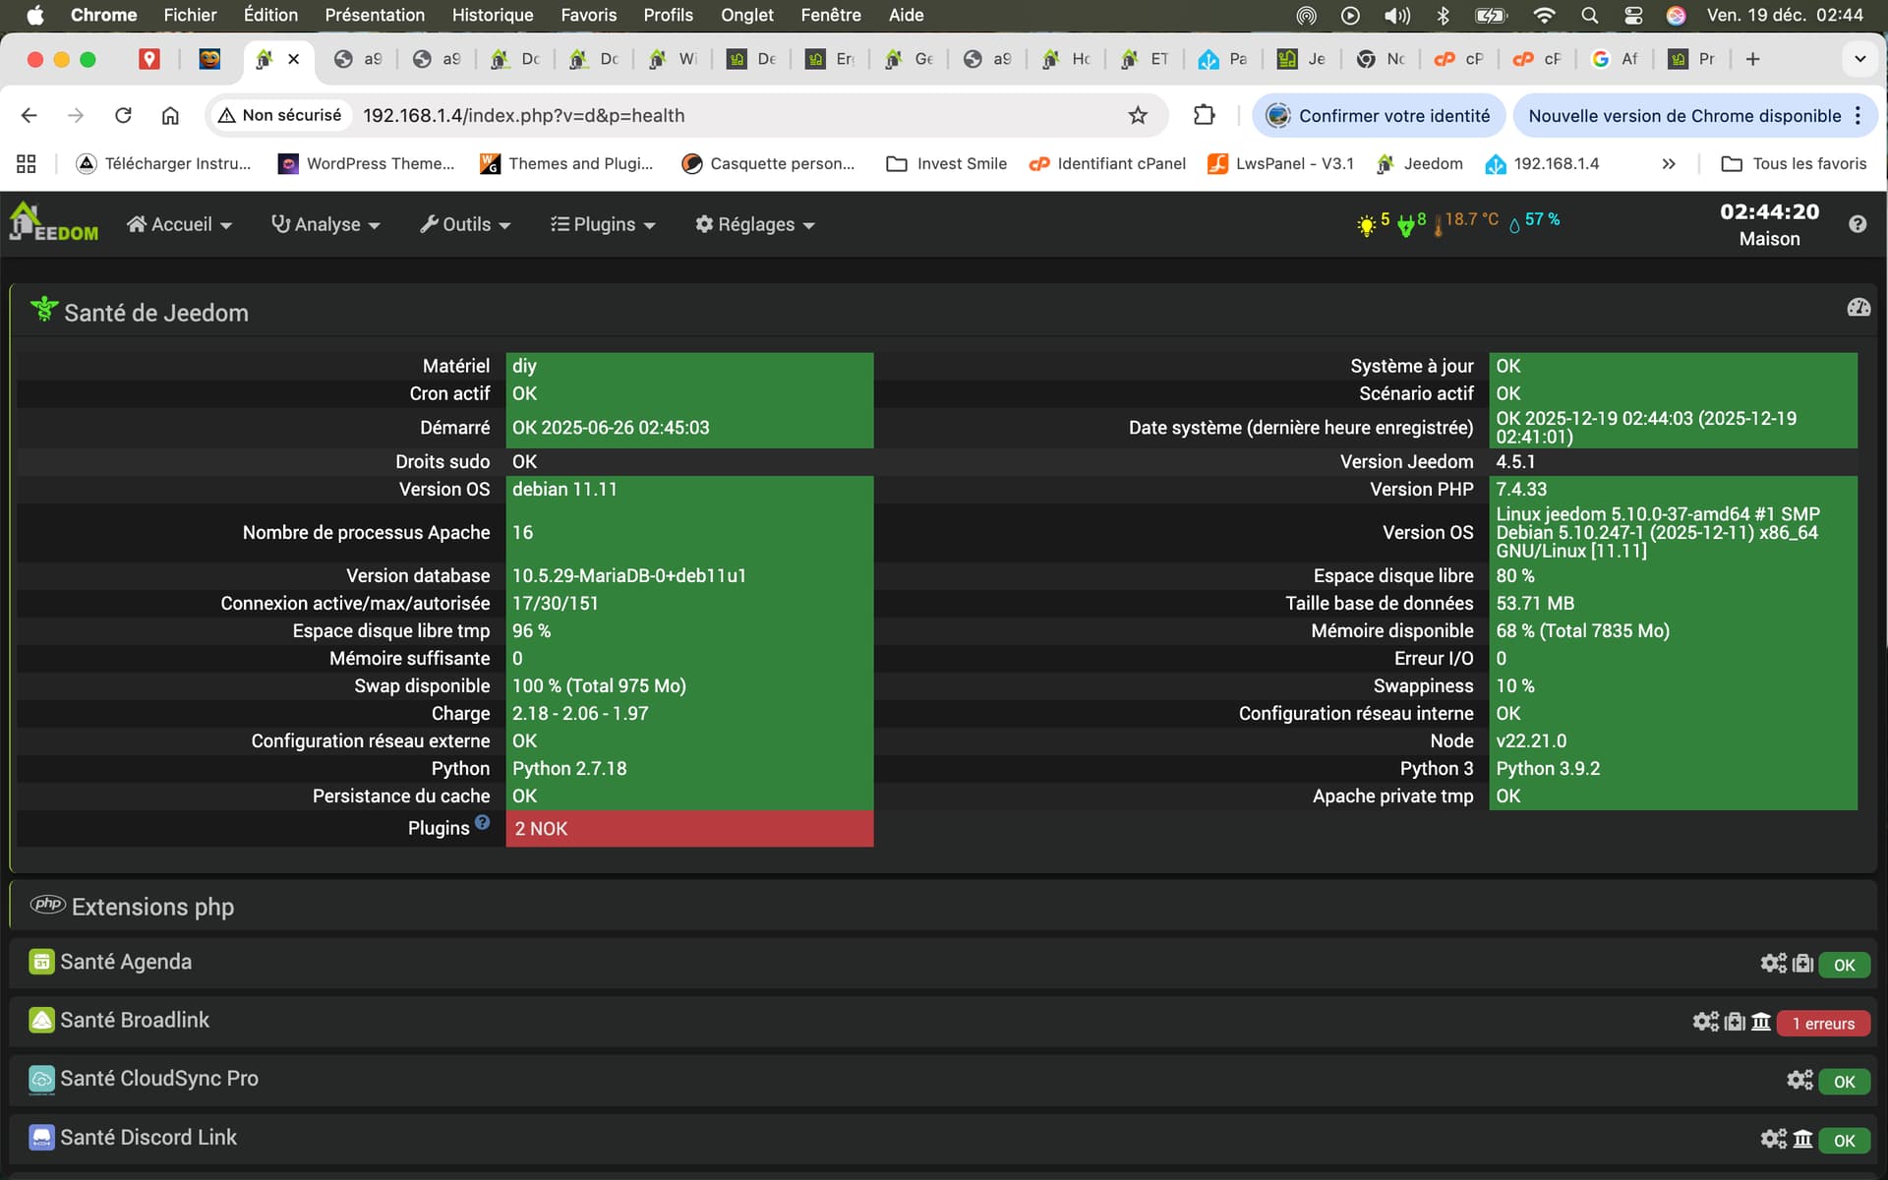Open Historique in Chrome menu bar

point(492,15)
